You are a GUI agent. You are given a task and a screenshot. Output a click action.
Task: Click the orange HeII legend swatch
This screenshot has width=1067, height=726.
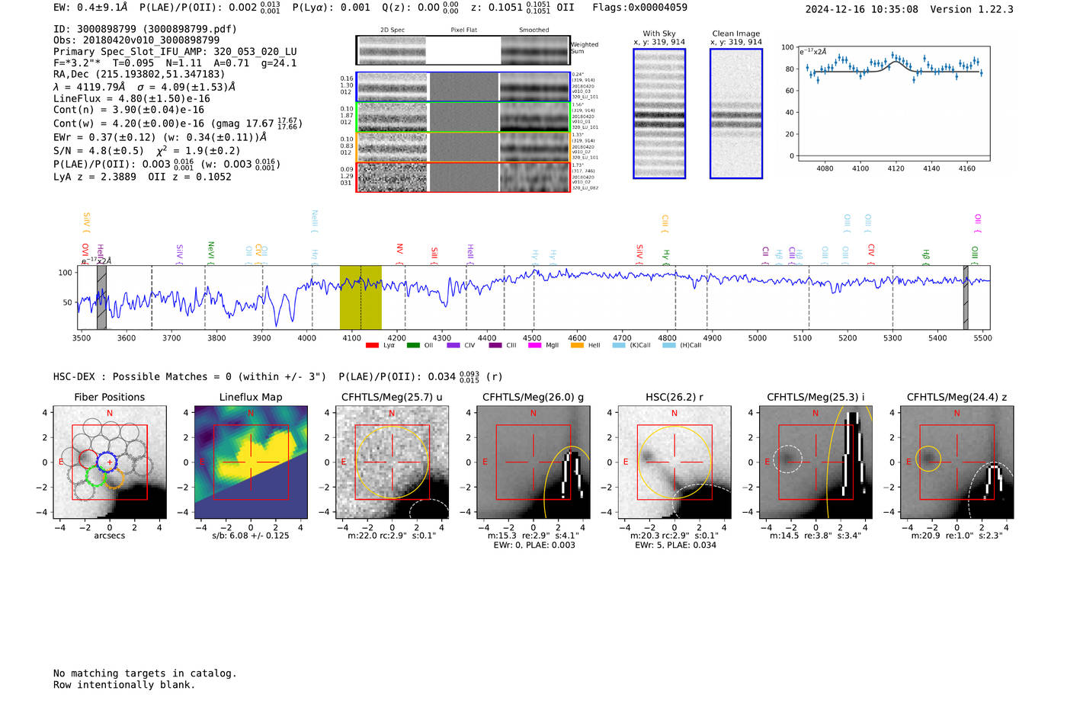pyautogui.click(x=577, y=345)
